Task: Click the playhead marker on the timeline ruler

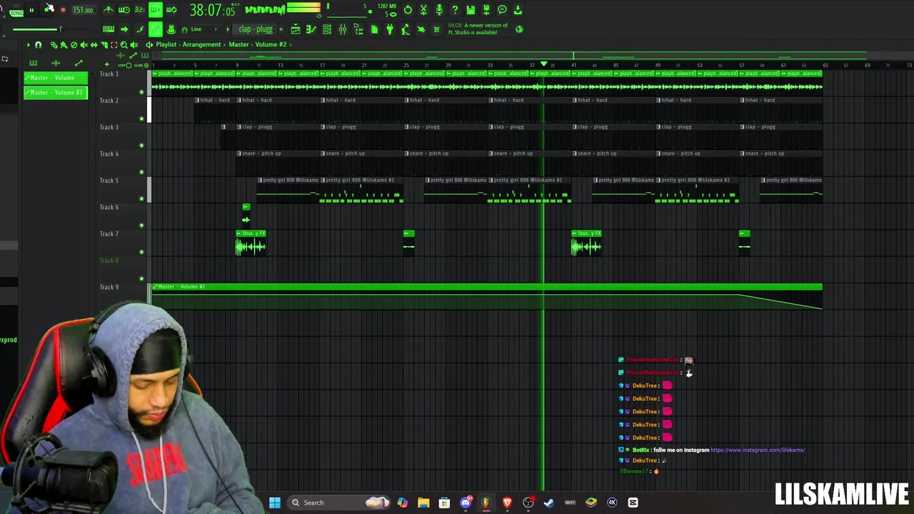Action: pos(543,64)
